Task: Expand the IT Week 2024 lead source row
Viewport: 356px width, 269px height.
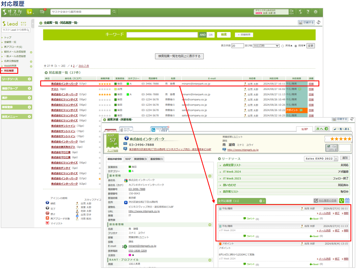Action: coord(283,172)
